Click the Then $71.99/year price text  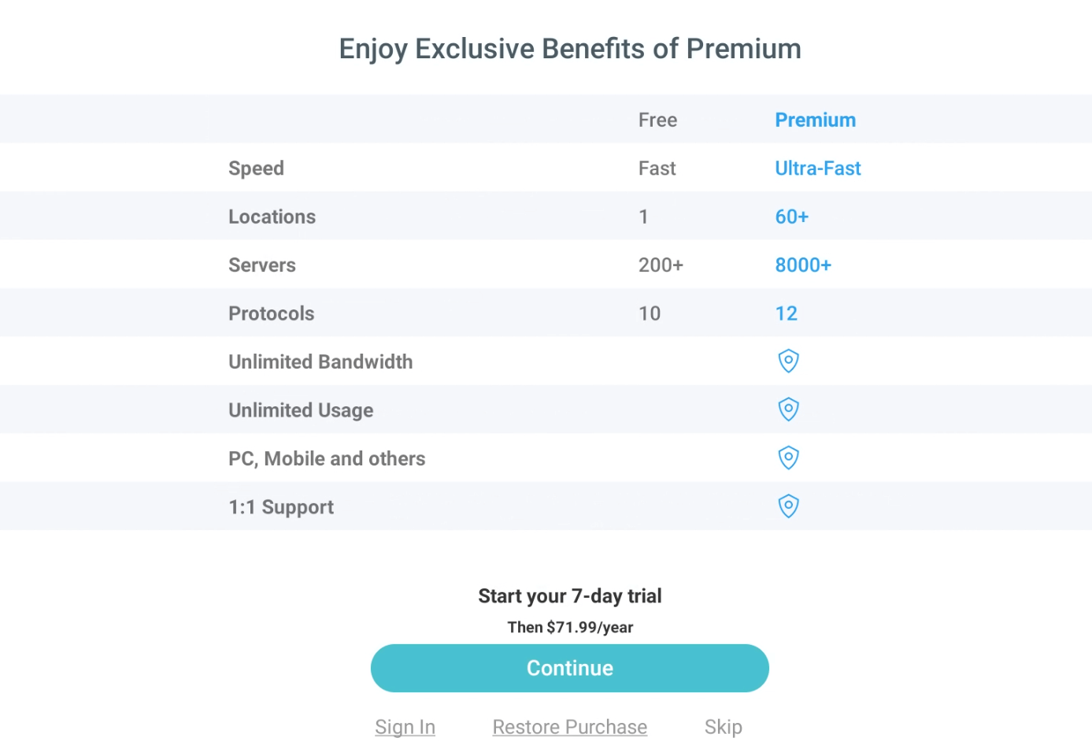point(570,627)
